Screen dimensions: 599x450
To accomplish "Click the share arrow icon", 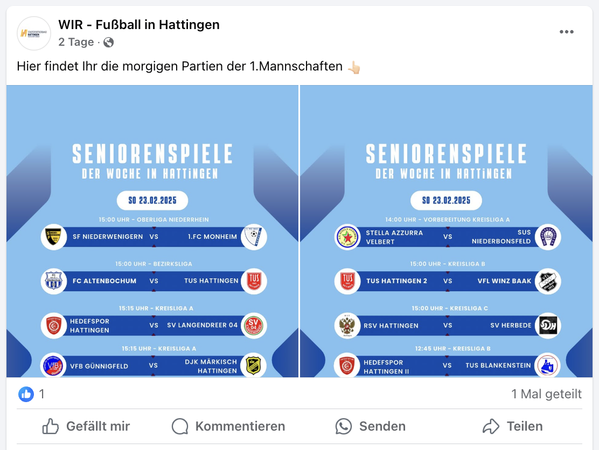I will tap(491, 426).
